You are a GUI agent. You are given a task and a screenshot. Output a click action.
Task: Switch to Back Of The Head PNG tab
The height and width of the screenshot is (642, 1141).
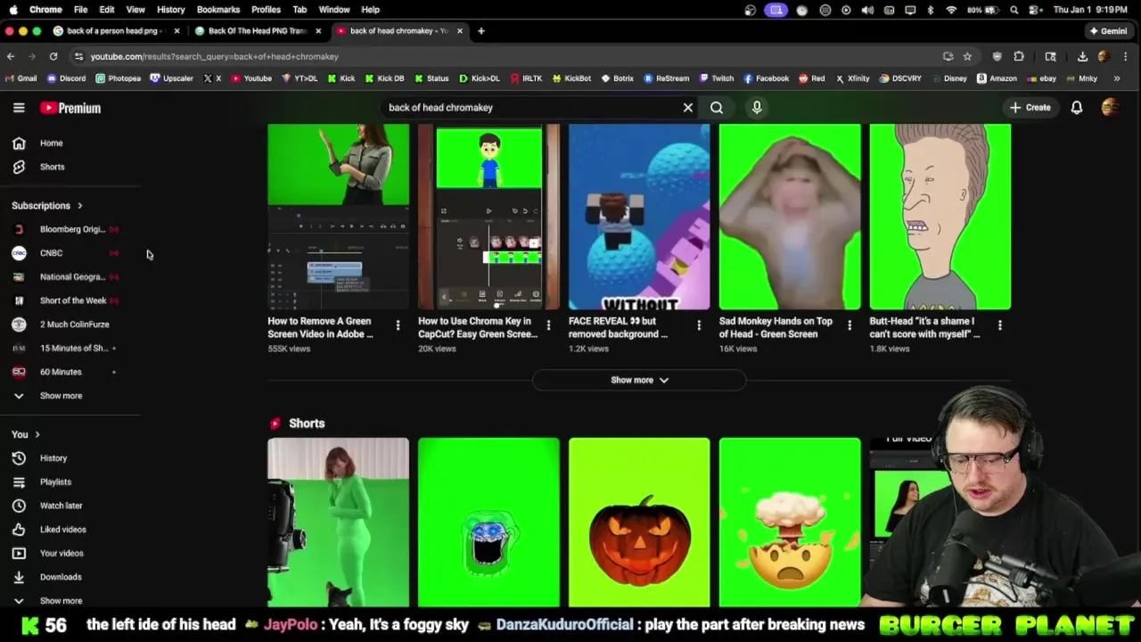click(x=257, y=31)
